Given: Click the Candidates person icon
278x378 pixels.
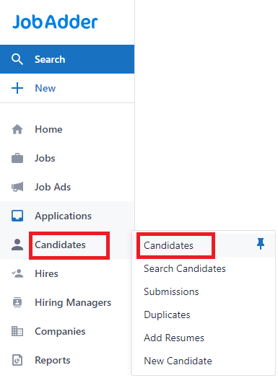Looking at the screenshot, I should click(x=17, y=245).
